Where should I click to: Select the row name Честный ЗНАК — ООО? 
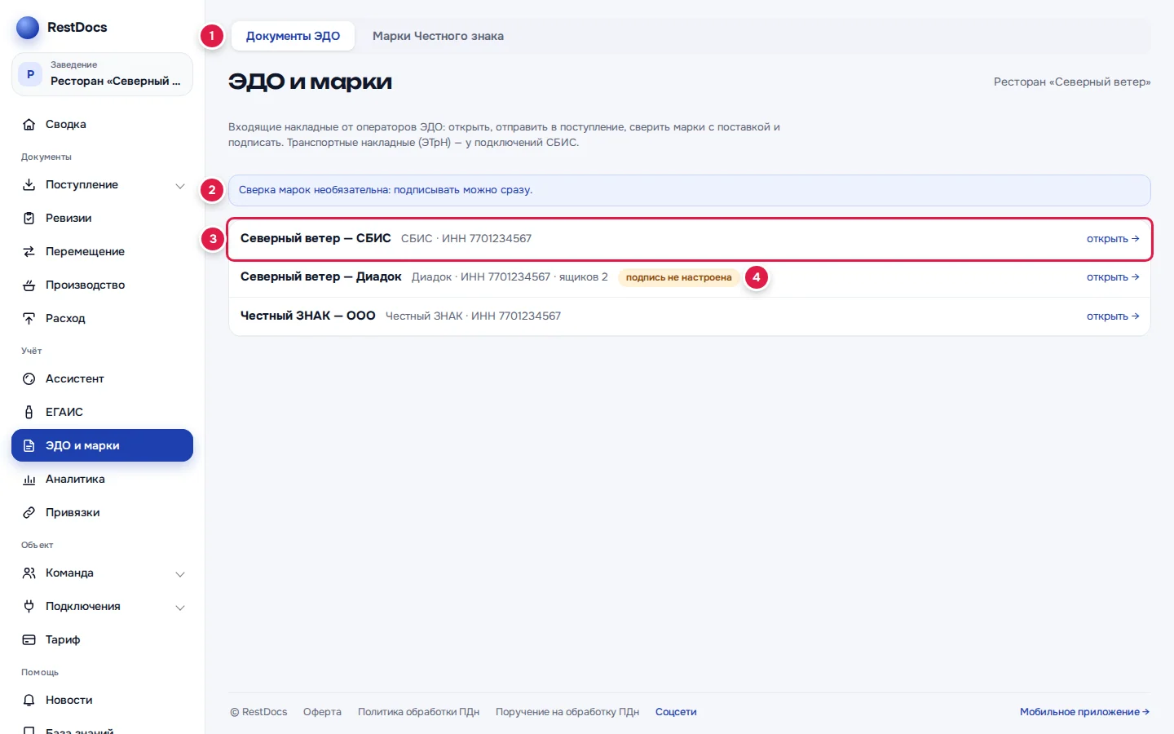click(307, 316)
